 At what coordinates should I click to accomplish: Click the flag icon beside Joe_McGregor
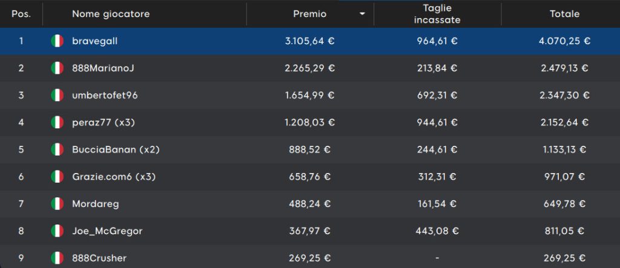coord(58,231)
